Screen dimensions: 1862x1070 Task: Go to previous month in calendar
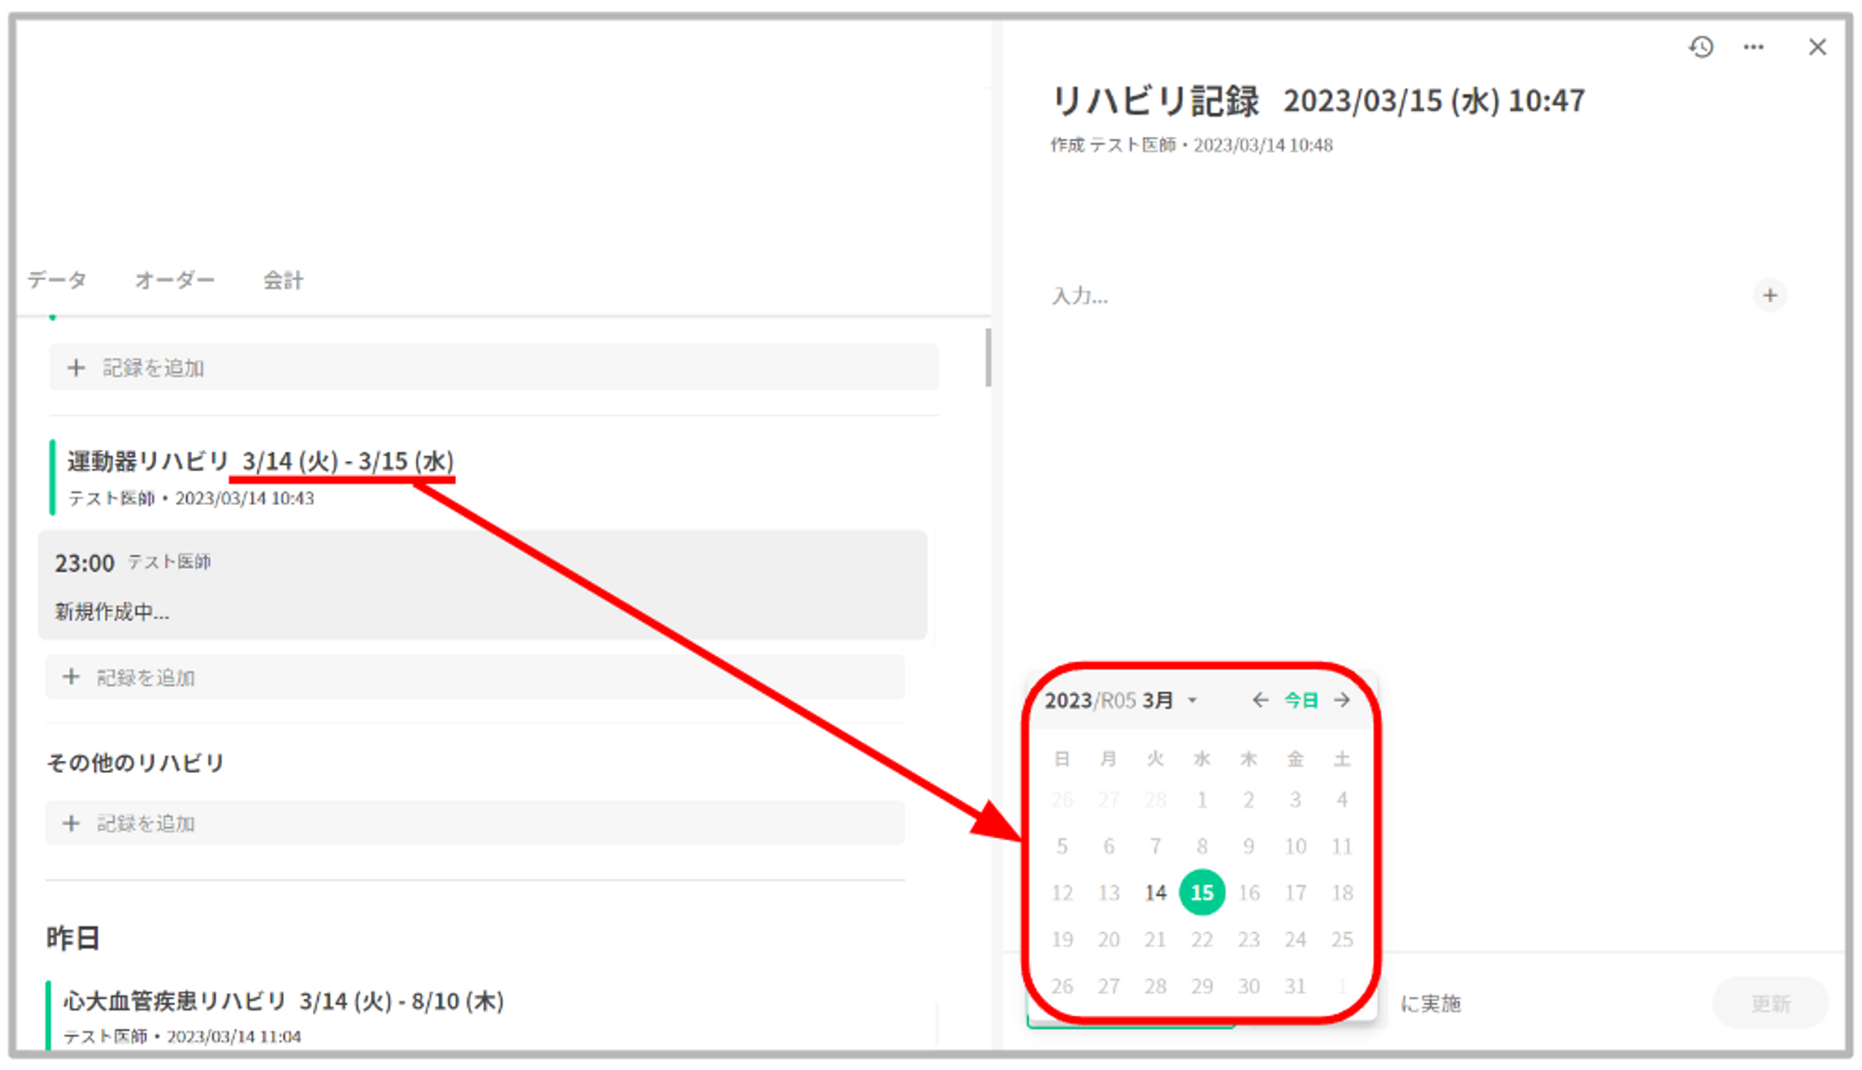(x=1260, y=699)
